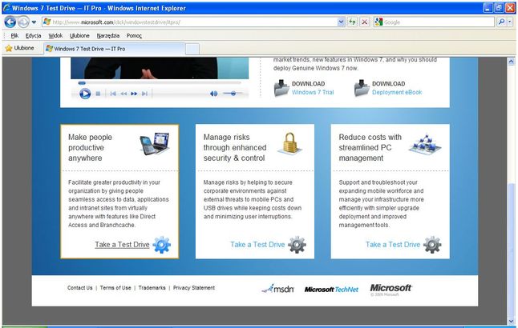Click the browser Forward arrow button
The image size is (518, 328).
pyautogui.click(x=23, y=22)
